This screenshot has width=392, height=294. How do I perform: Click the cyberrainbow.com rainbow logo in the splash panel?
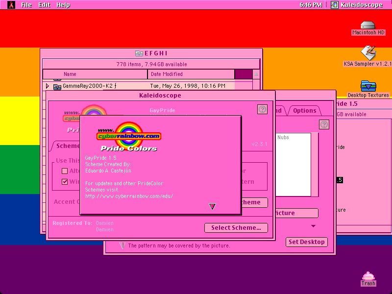point(129,136)
